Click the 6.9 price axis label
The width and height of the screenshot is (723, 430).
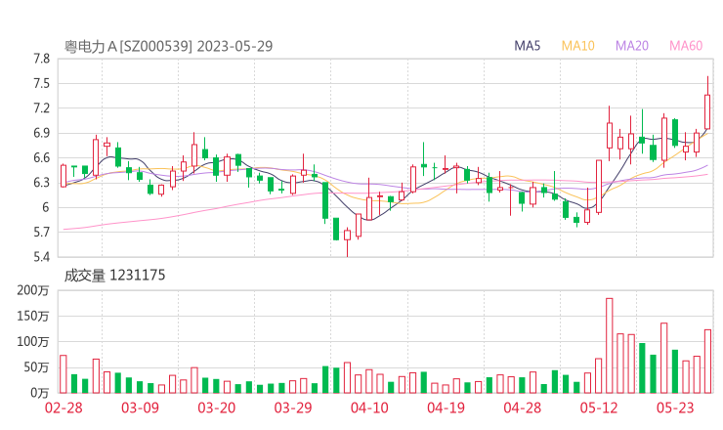tap(41, 133)
